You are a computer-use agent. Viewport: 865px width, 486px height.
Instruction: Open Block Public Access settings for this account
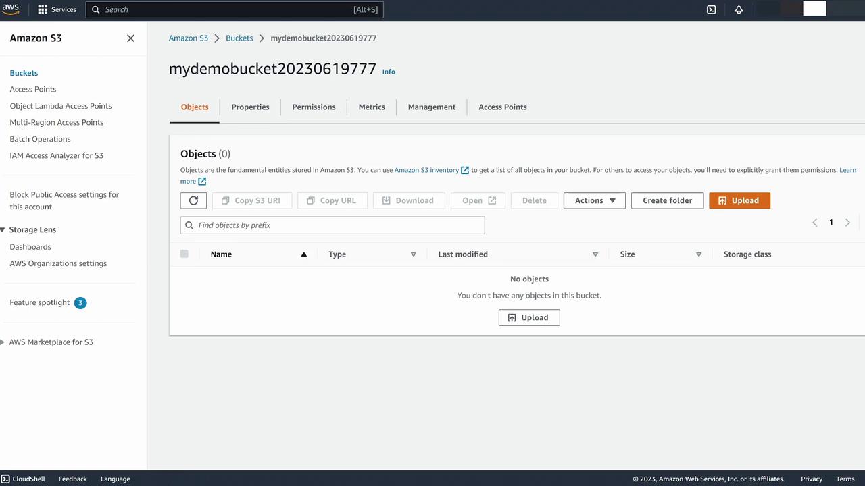64,200
